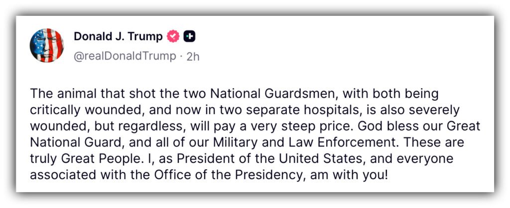Click the black plus badge icon
The width and height of the screenshot is (510, 208).
tap(189, 36)
